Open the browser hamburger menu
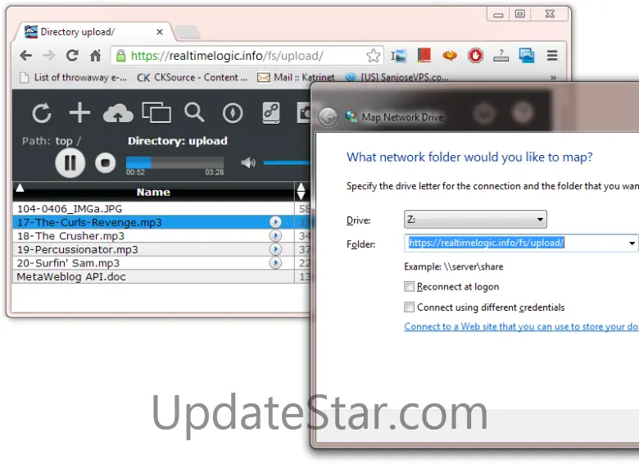The width and height of the screenshot is (639, 464). pos(552,56)
